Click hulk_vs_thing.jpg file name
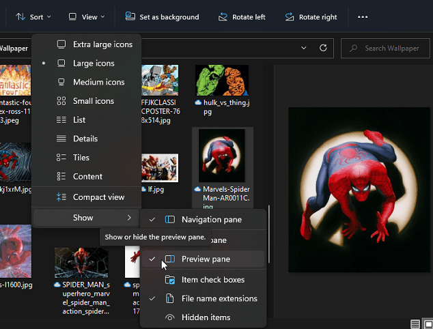Screen dimensions: 433x329 tap(227, 107)
